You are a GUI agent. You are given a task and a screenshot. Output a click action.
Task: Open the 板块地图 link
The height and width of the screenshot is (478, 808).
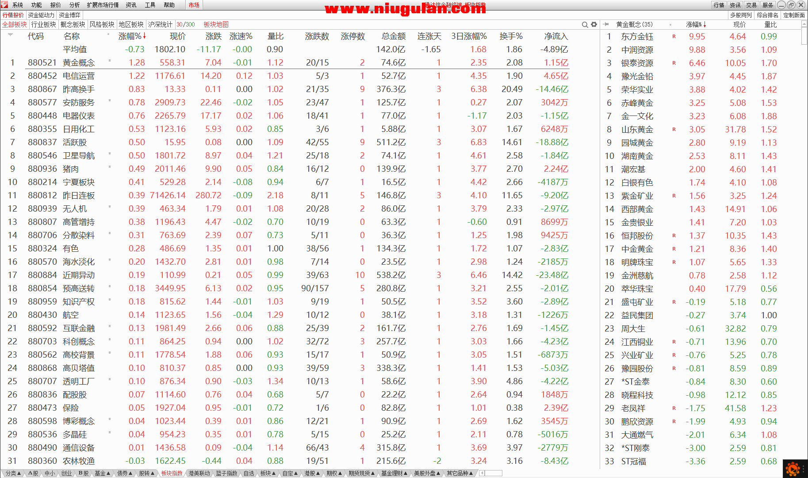(216, 24)
